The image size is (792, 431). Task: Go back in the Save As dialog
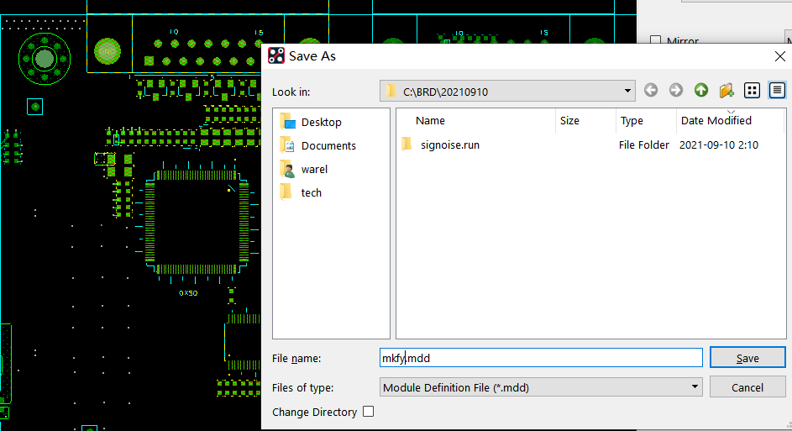coord(651,91)
